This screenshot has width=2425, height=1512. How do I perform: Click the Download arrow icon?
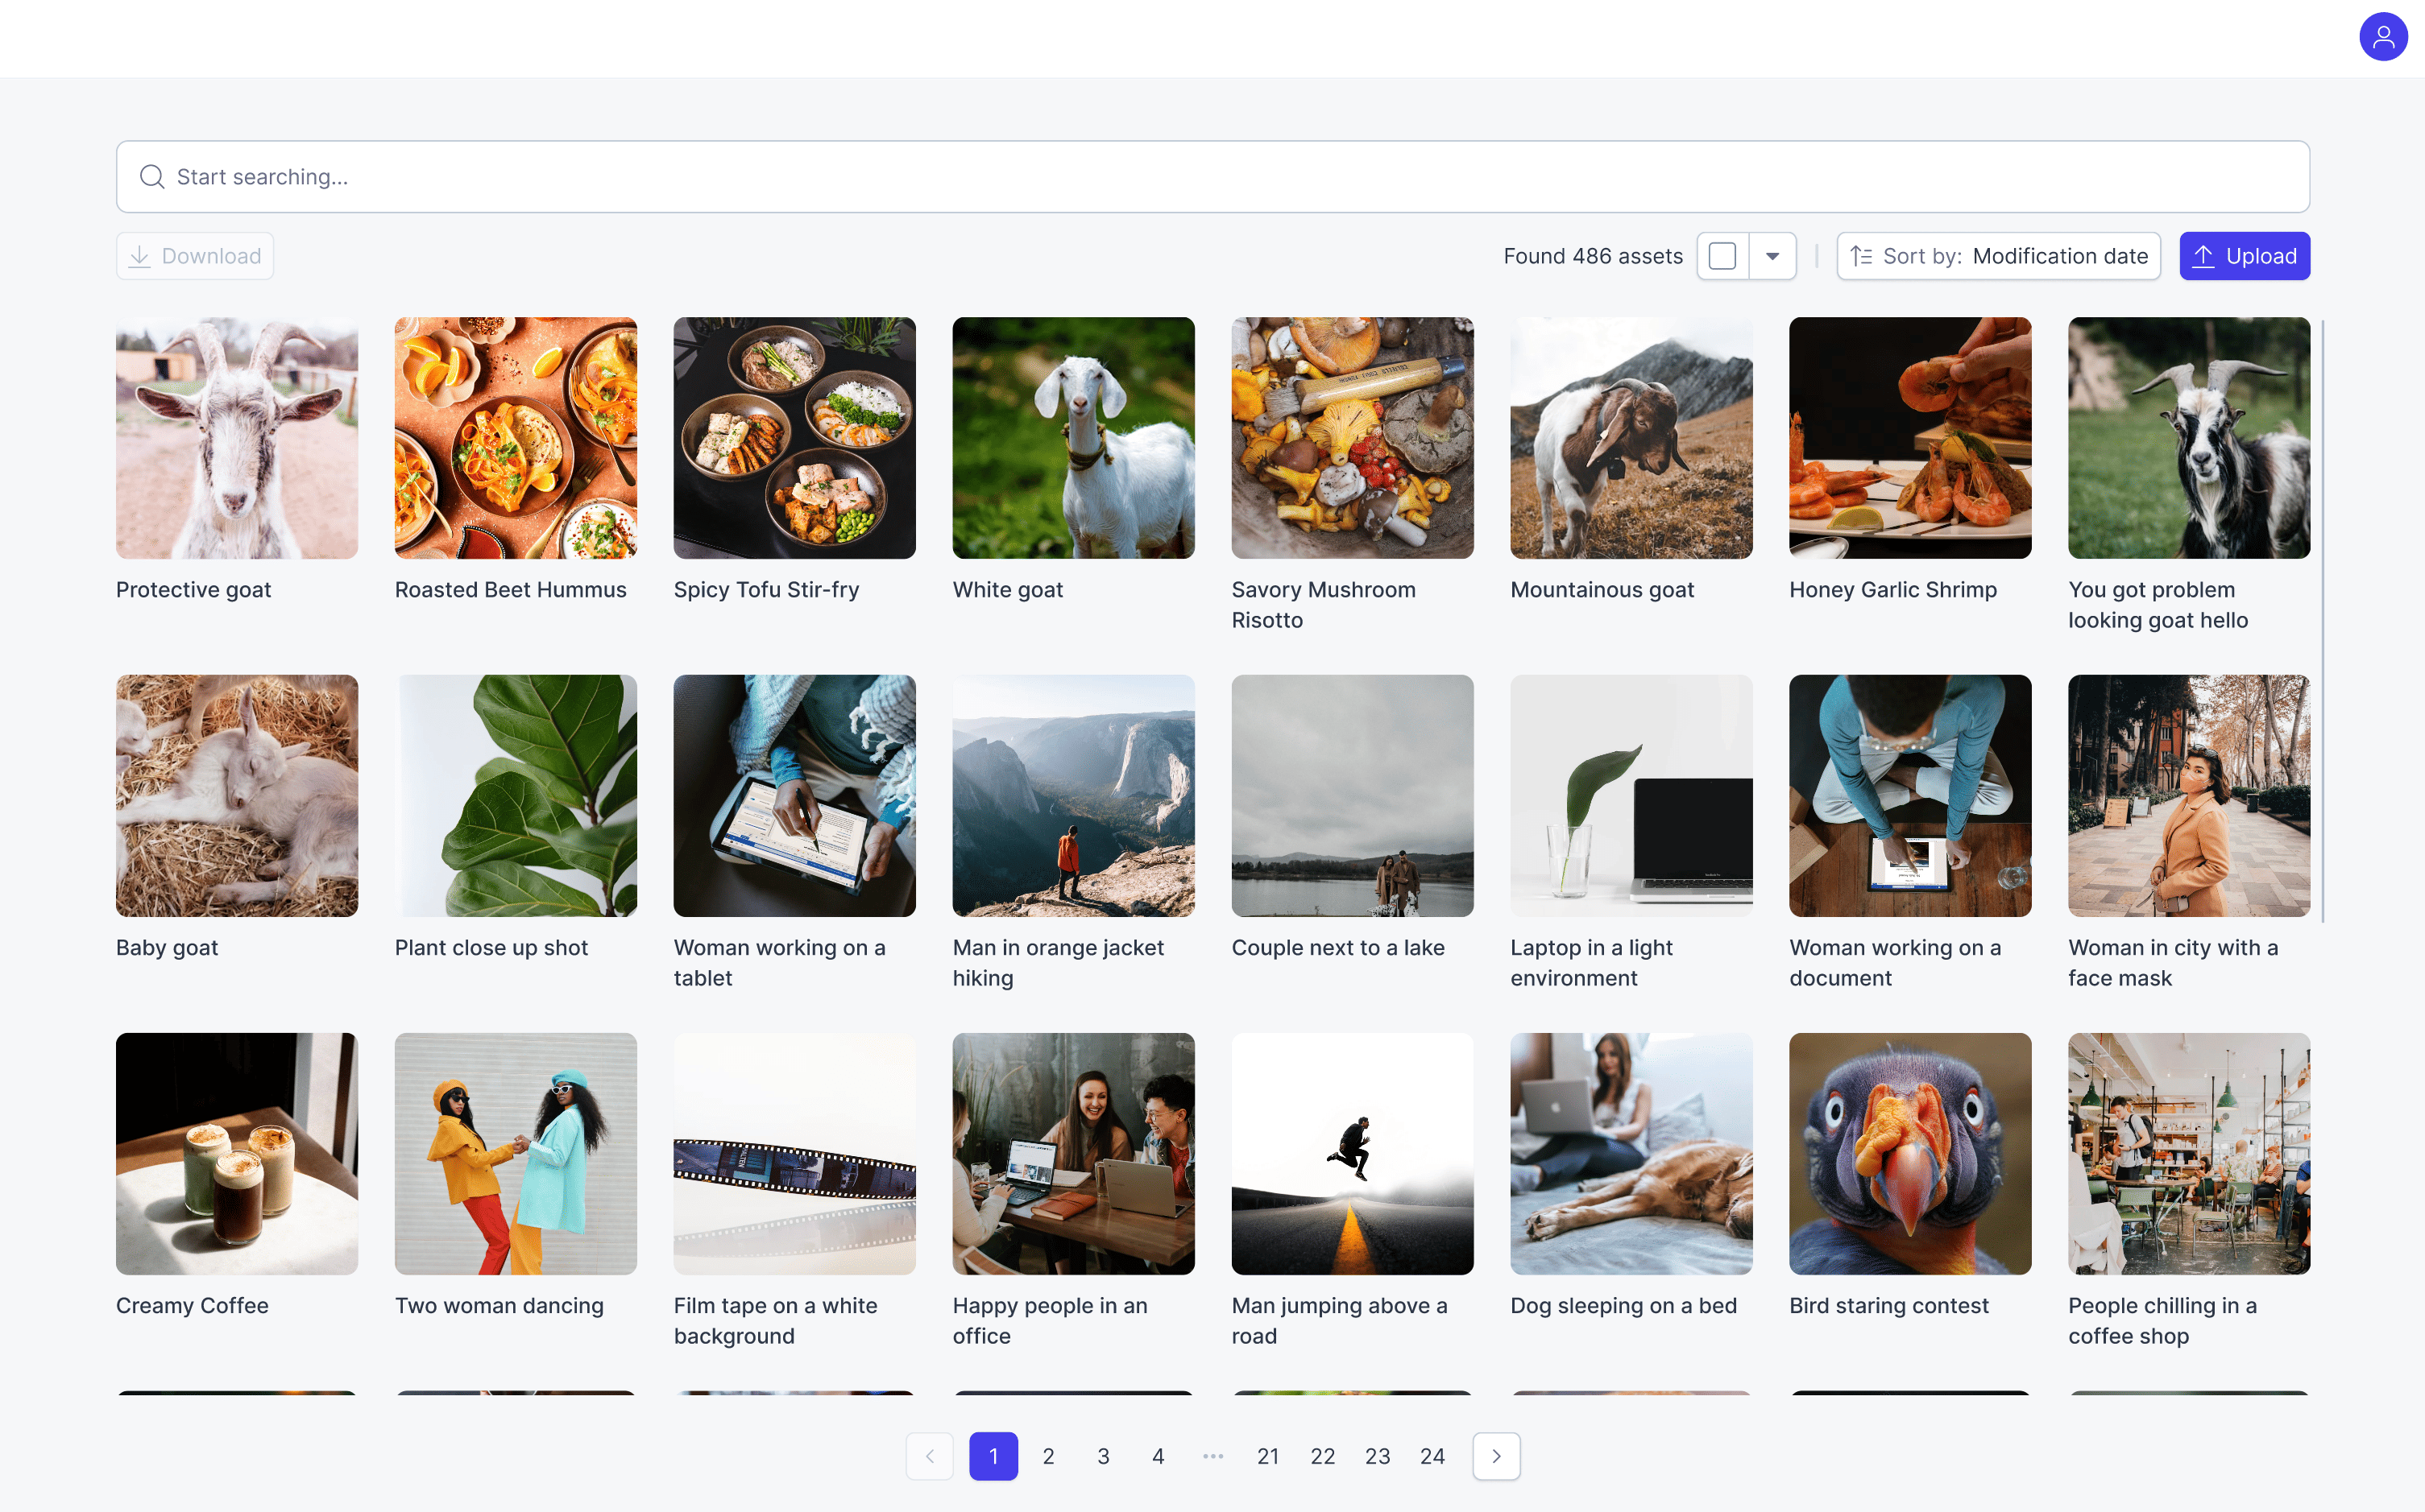point(140,257)
